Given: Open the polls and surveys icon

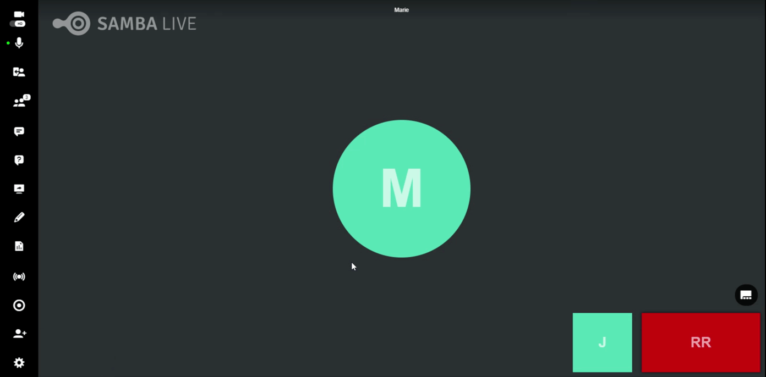Looking at the screenshot, I should point(19,246).
